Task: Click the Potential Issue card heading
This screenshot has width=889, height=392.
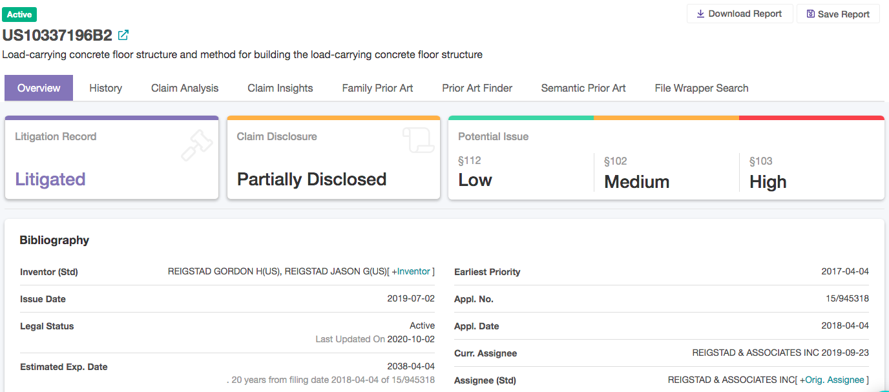Action: click(x=494, y=136)
